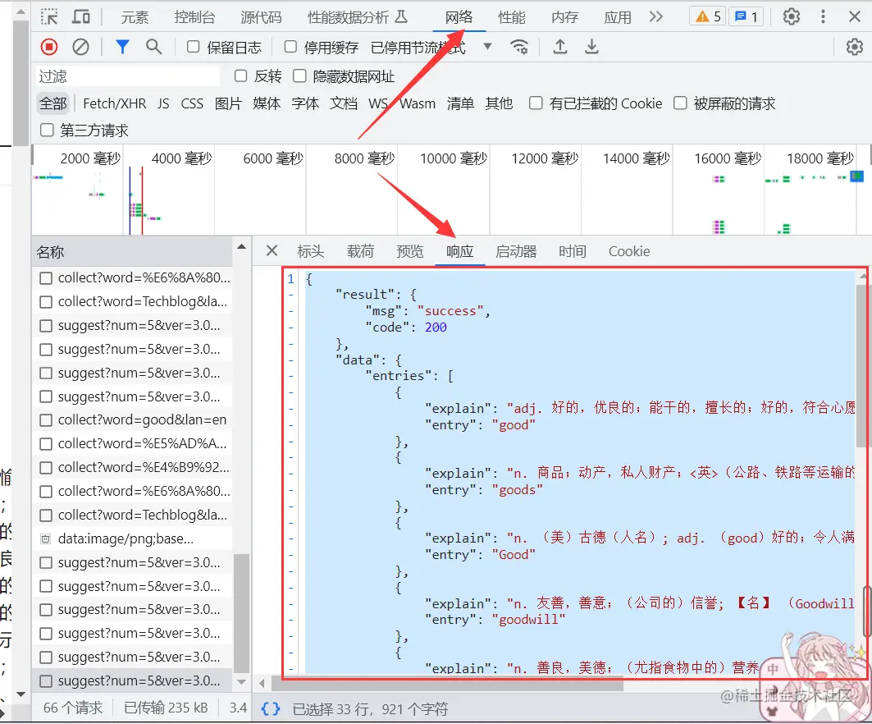Toggle the device toolbar icon
The image size is (872, 724).
point(81,16)
